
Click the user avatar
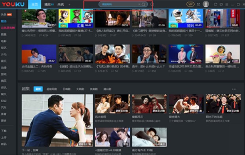[206, 4]
